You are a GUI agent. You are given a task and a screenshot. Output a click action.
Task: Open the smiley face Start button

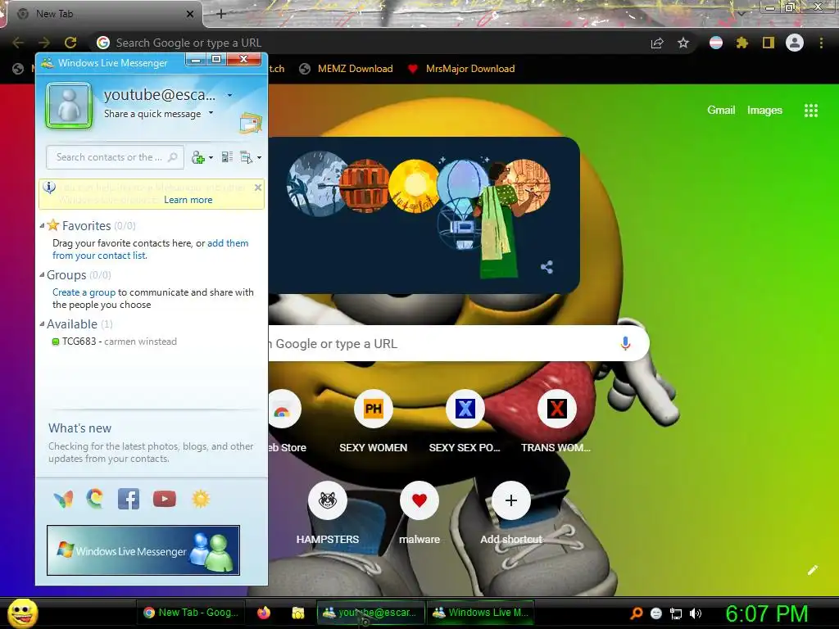click(x=22, y=613)
